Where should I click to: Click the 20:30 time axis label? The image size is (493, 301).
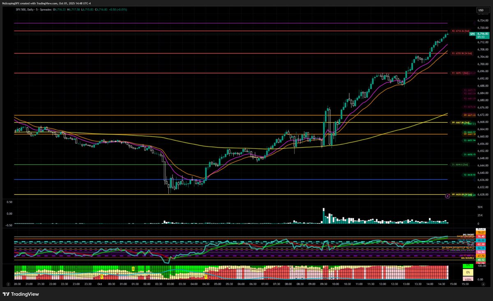click(17, 284)
